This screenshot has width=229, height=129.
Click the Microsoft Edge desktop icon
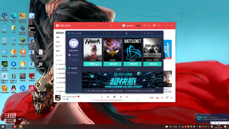pyautogui.click(x=13, y=18)
